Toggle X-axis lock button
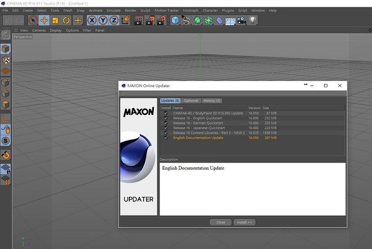 92,20
